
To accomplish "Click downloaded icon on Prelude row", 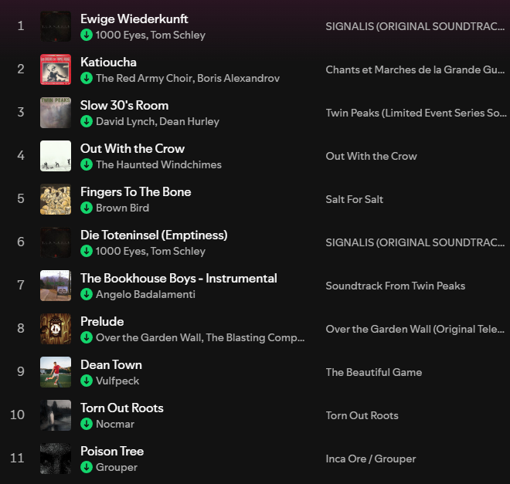I will pyautogui.click(x=87, y=337).
